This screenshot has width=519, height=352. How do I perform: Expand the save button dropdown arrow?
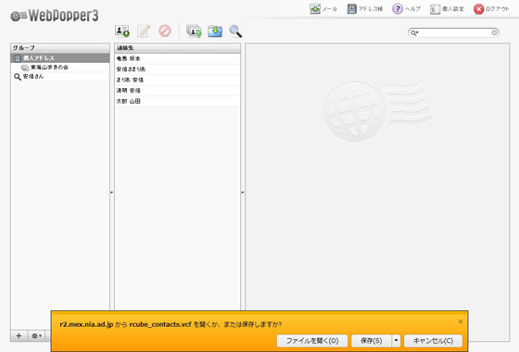[396, 341]
